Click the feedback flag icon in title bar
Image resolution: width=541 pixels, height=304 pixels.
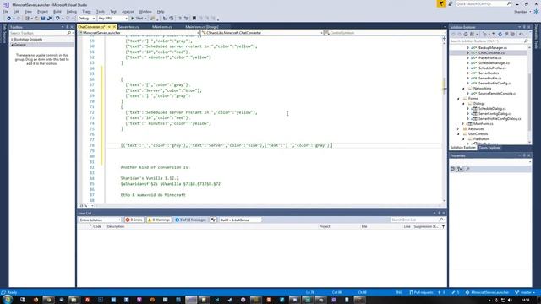tap(441, 3)
